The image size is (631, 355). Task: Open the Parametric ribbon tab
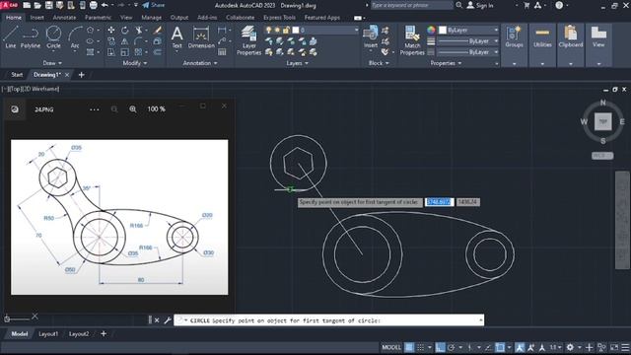(98, 18)
